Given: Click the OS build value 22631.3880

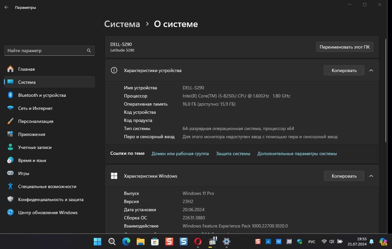Looking at the screenshot, I should 194,218.
